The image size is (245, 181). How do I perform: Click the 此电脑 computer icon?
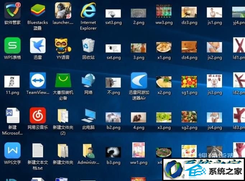[x=88, y=116]
